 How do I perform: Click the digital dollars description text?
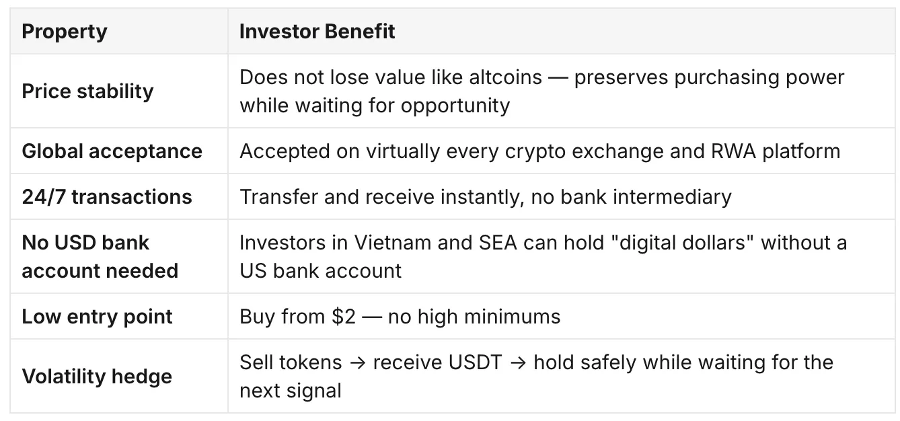pyautogui.click(x=543, y=256)
